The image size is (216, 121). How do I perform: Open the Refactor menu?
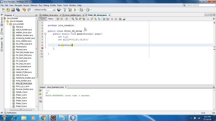pyautogui.click(x=34, y=5)
